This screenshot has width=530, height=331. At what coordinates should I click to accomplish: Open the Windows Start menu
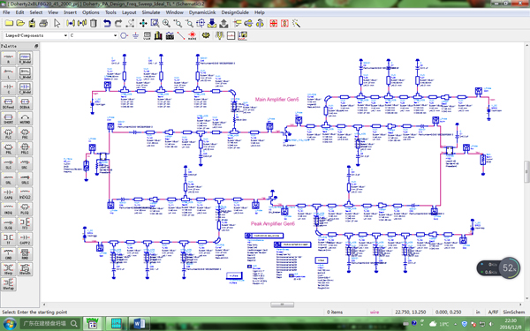(9, 324)
